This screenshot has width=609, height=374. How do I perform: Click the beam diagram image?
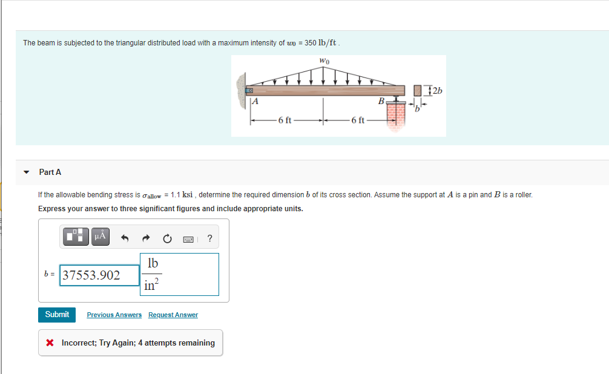click(338, 96)
